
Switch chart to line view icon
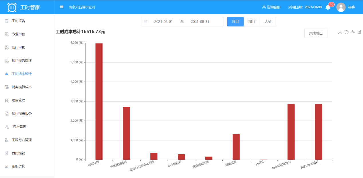(x=353, y=32)
